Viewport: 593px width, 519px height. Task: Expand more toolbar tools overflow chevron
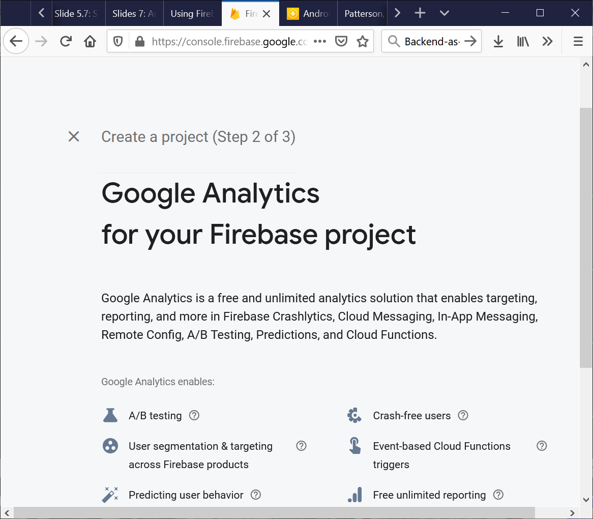point(547,41)
